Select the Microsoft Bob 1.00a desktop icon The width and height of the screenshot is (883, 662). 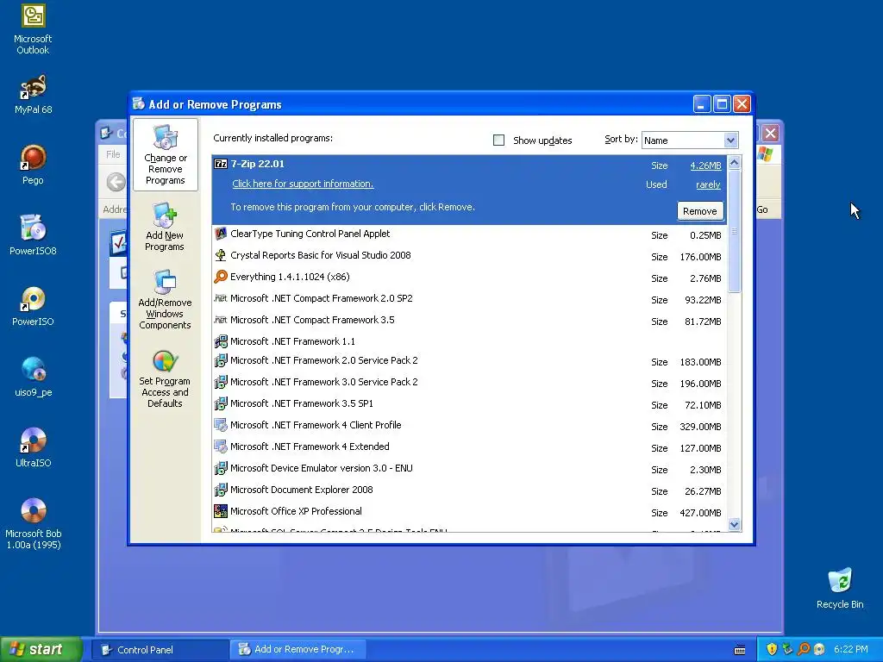(33, 523)
